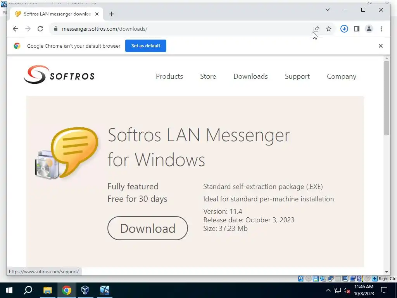The image size is (397, 298).
Task: Go back to the previous page
Action: coord(16,29)
